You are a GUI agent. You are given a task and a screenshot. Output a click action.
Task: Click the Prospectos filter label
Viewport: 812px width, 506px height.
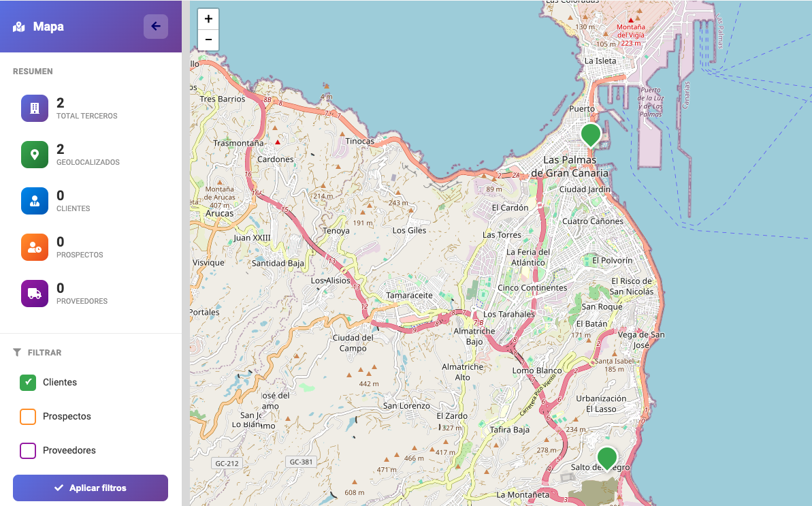click(67, 416)
